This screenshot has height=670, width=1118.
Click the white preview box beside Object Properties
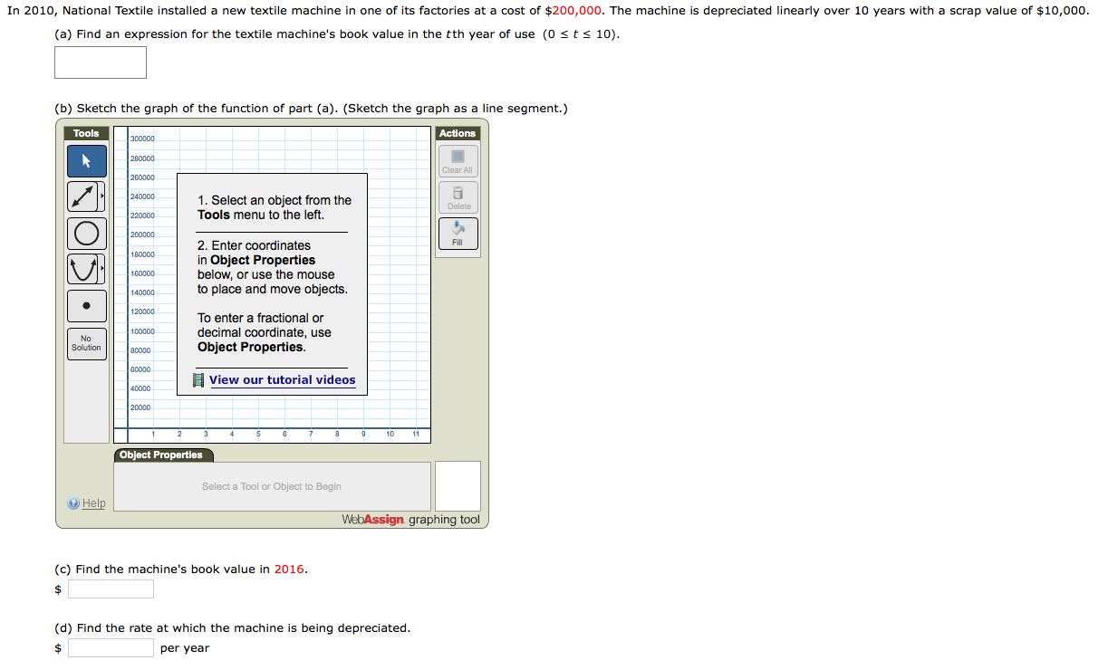click(x=458, y=486)
